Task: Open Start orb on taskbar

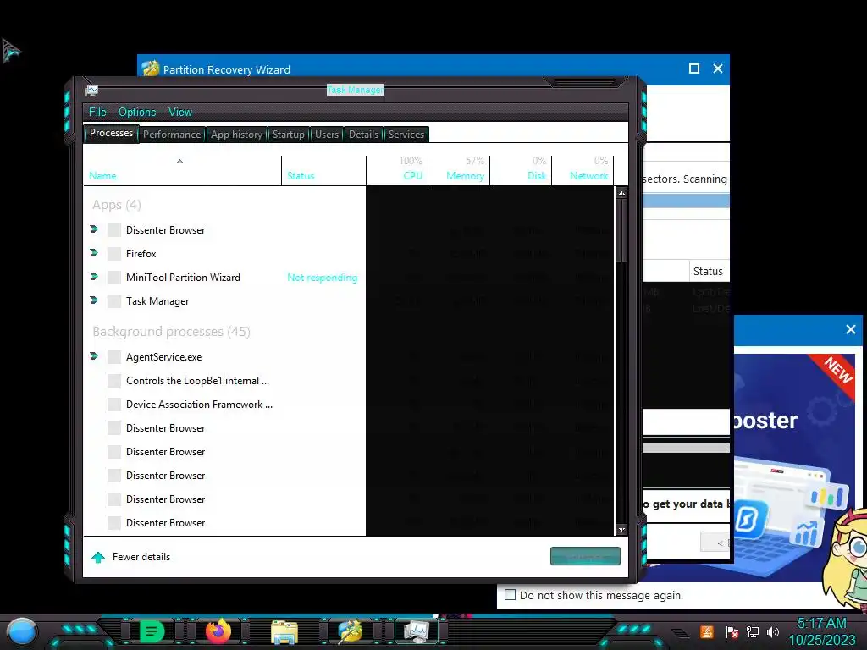Action: click(22, 632)
